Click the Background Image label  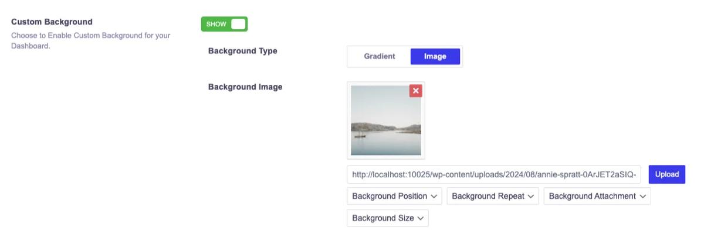point(245,87)
